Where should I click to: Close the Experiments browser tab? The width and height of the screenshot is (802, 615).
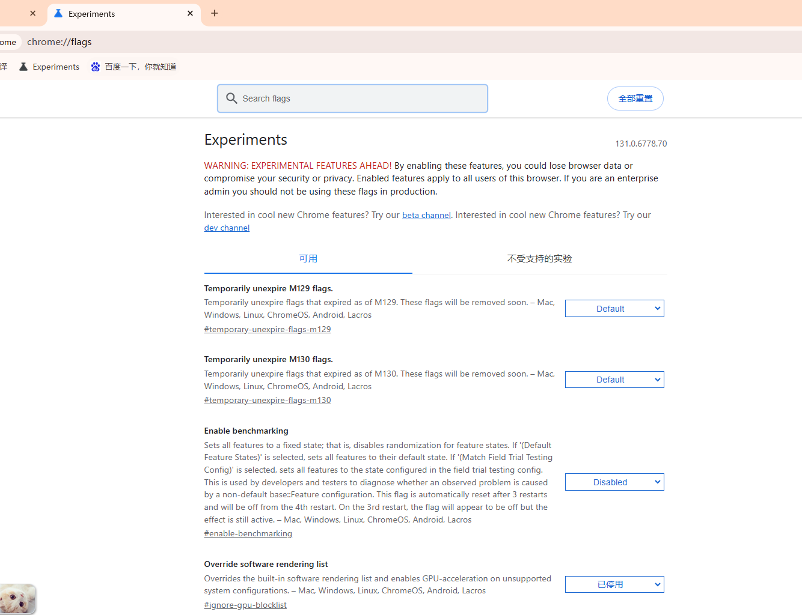[x=190, y=13]
